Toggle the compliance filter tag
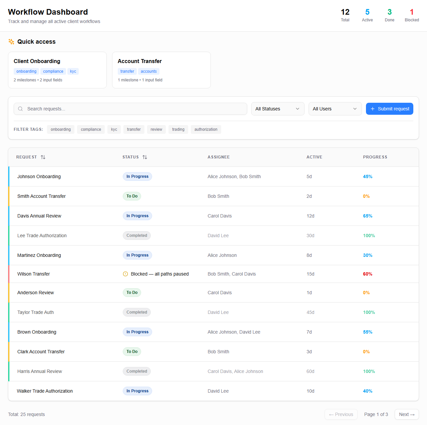 pos(91,129)
